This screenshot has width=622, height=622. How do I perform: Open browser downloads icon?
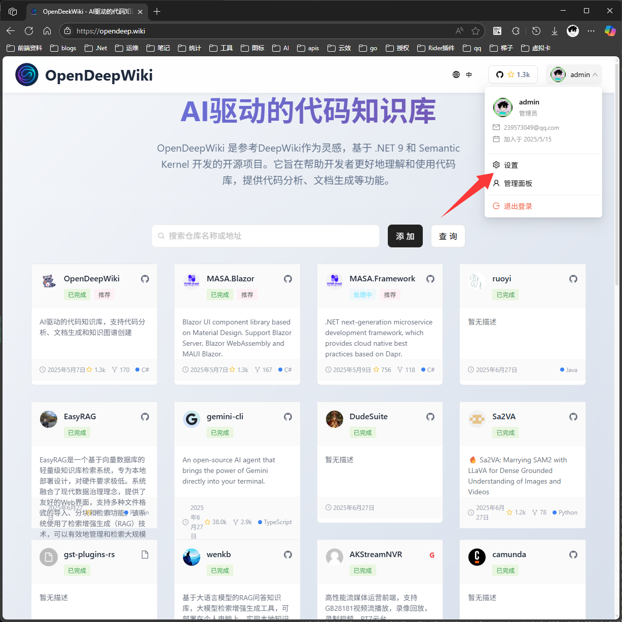click(555, 31)
